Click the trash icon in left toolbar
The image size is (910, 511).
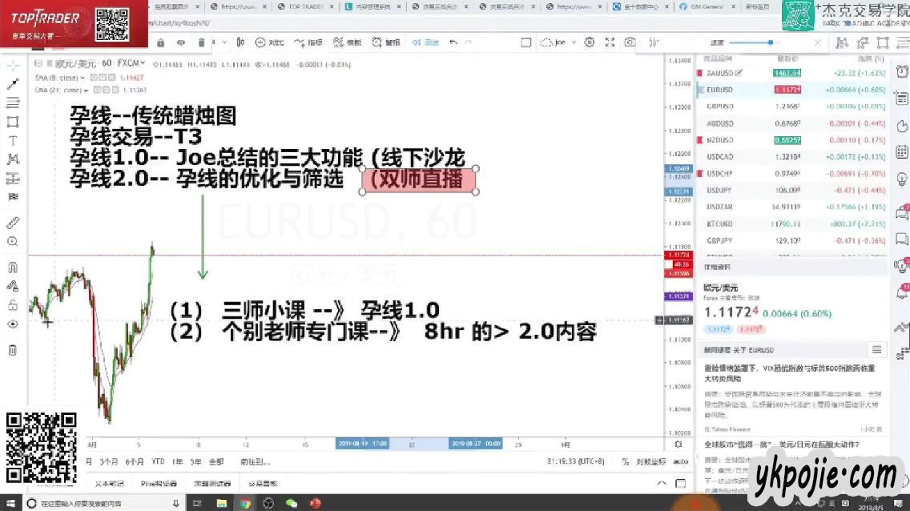(x=13, y=349)
